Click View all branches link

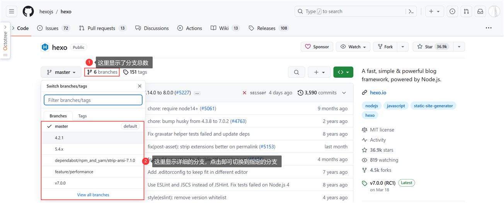(x=93, y=195)
